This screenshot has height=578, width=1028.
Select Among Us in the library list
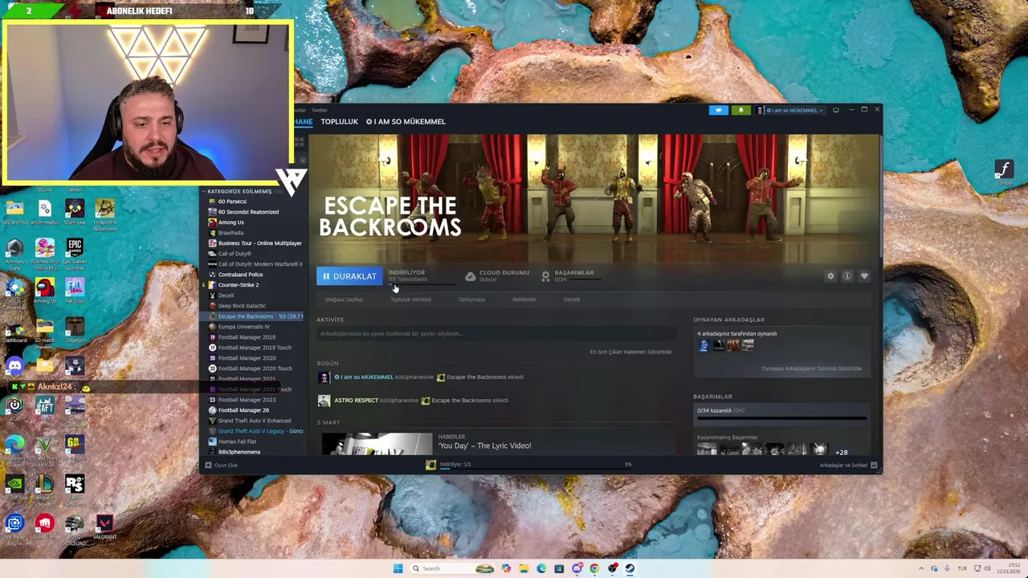point(230,222)
